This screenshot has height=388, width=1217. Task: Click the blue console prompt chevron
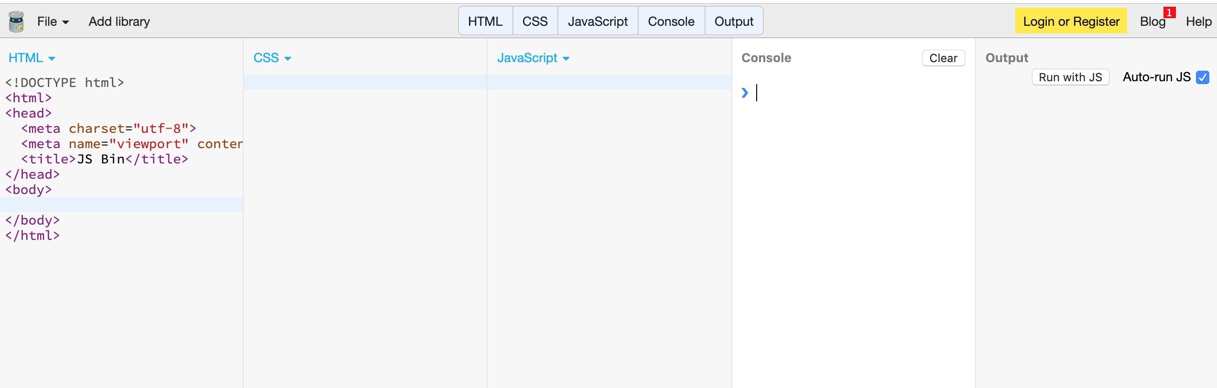pos(744,93)
